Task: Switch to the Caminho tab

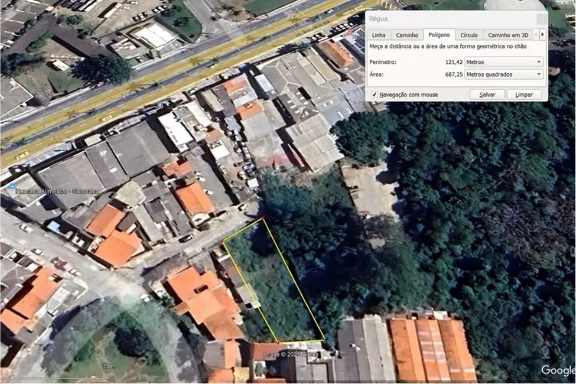Action: (407, 35)
